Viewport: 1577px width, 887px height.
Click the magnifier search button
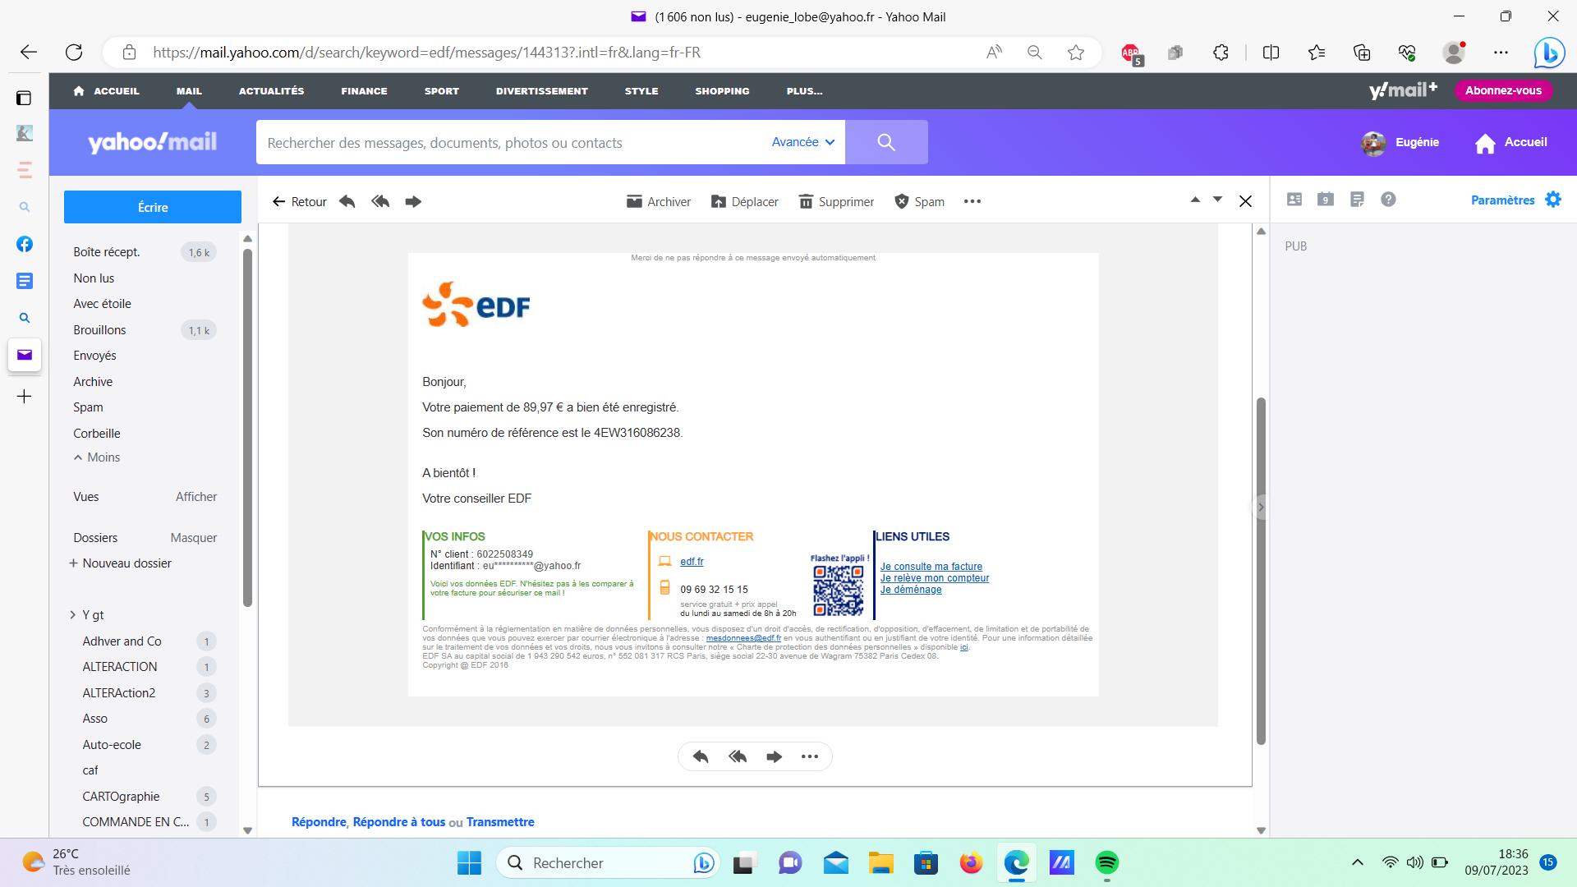coord(886,142)
